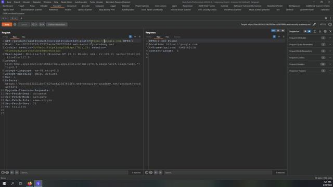
Task: Select Hex tab in Response pane
Action: tap(167, 37)
